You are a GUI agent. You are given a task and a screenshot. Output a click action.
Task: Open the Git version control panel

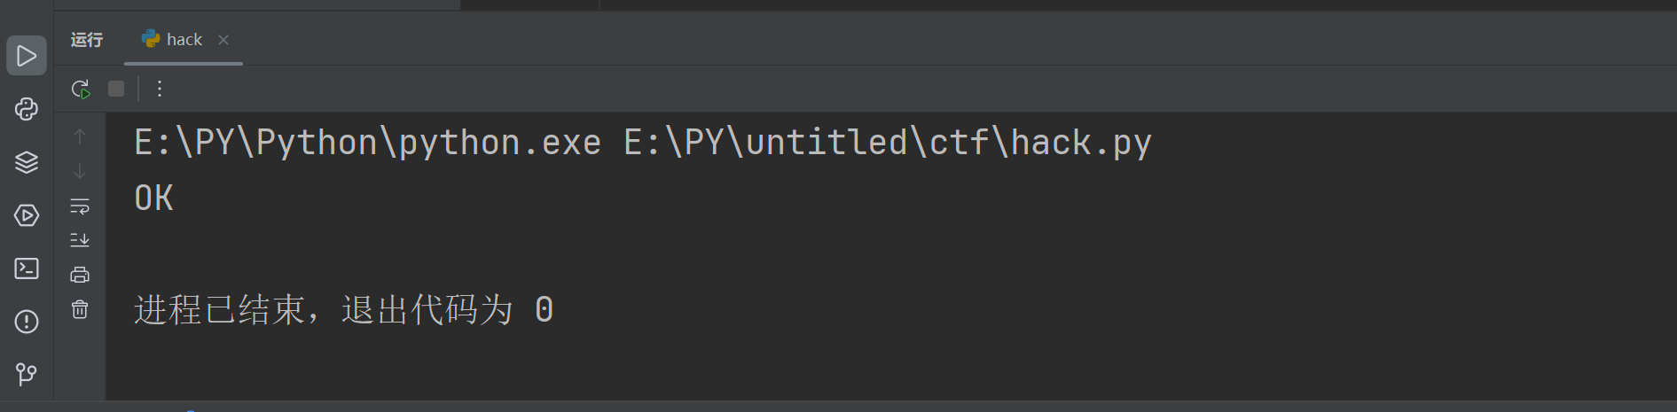(x=27, y=374)
